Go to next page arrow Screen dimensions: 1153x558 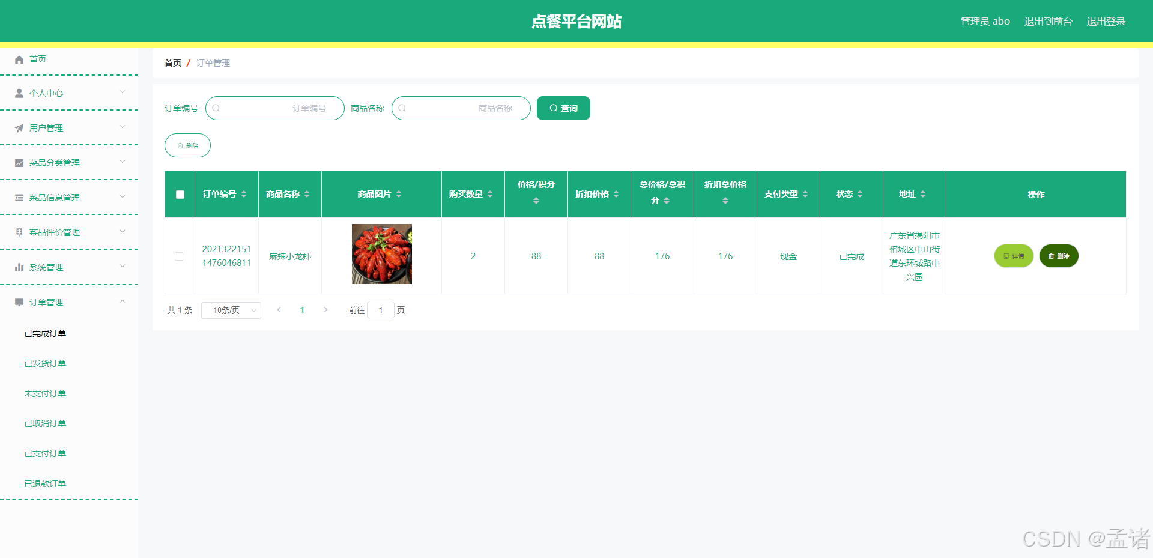click(x=325, y=310)
